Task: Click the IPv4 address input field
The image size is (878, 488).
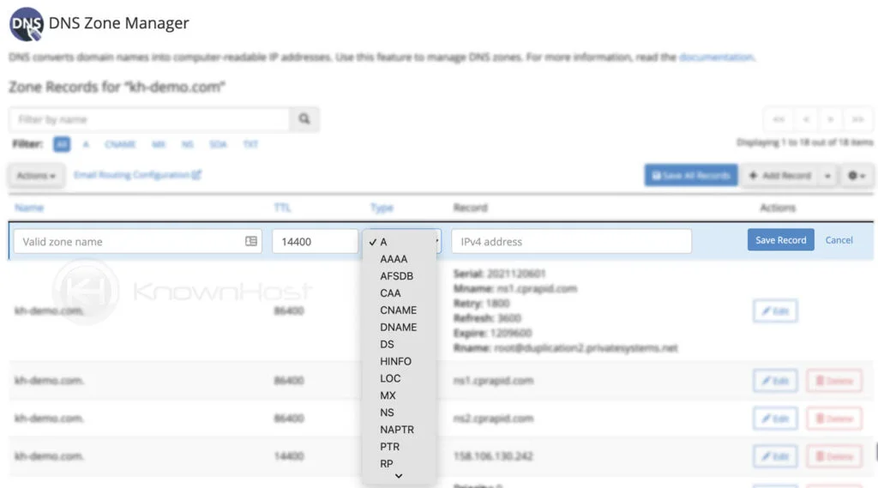Action: pos(571,242)
